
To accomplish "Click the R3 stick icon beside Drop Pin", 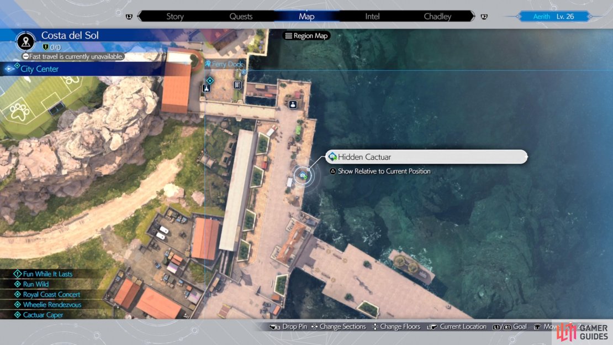I will pos(275,327).
